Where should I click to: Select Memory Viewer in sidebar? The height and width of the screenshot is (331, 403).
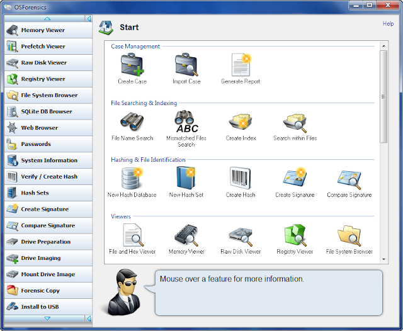tap(48, 30)
